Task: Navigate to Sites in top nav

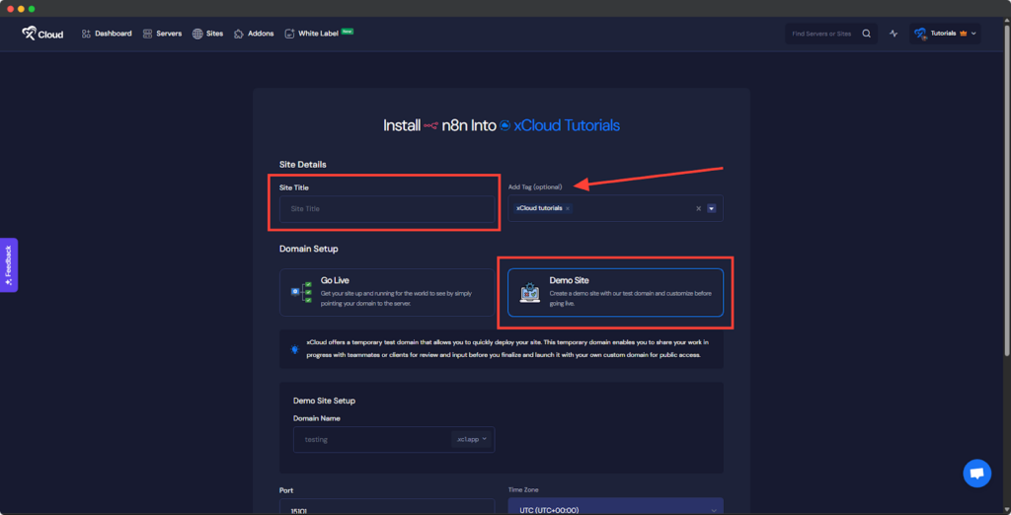Action: (208, 34)
